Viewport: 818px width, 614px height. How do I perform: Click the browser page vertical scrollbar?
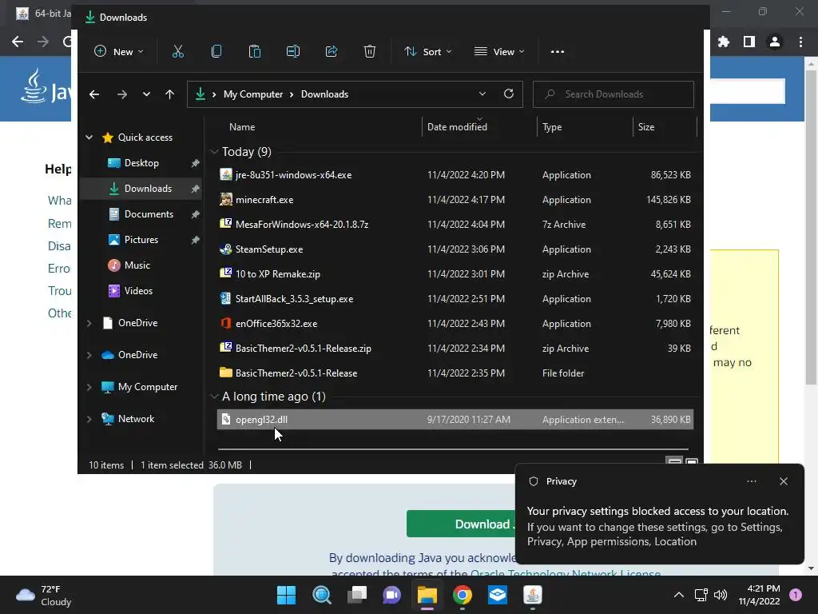[811, 228]
